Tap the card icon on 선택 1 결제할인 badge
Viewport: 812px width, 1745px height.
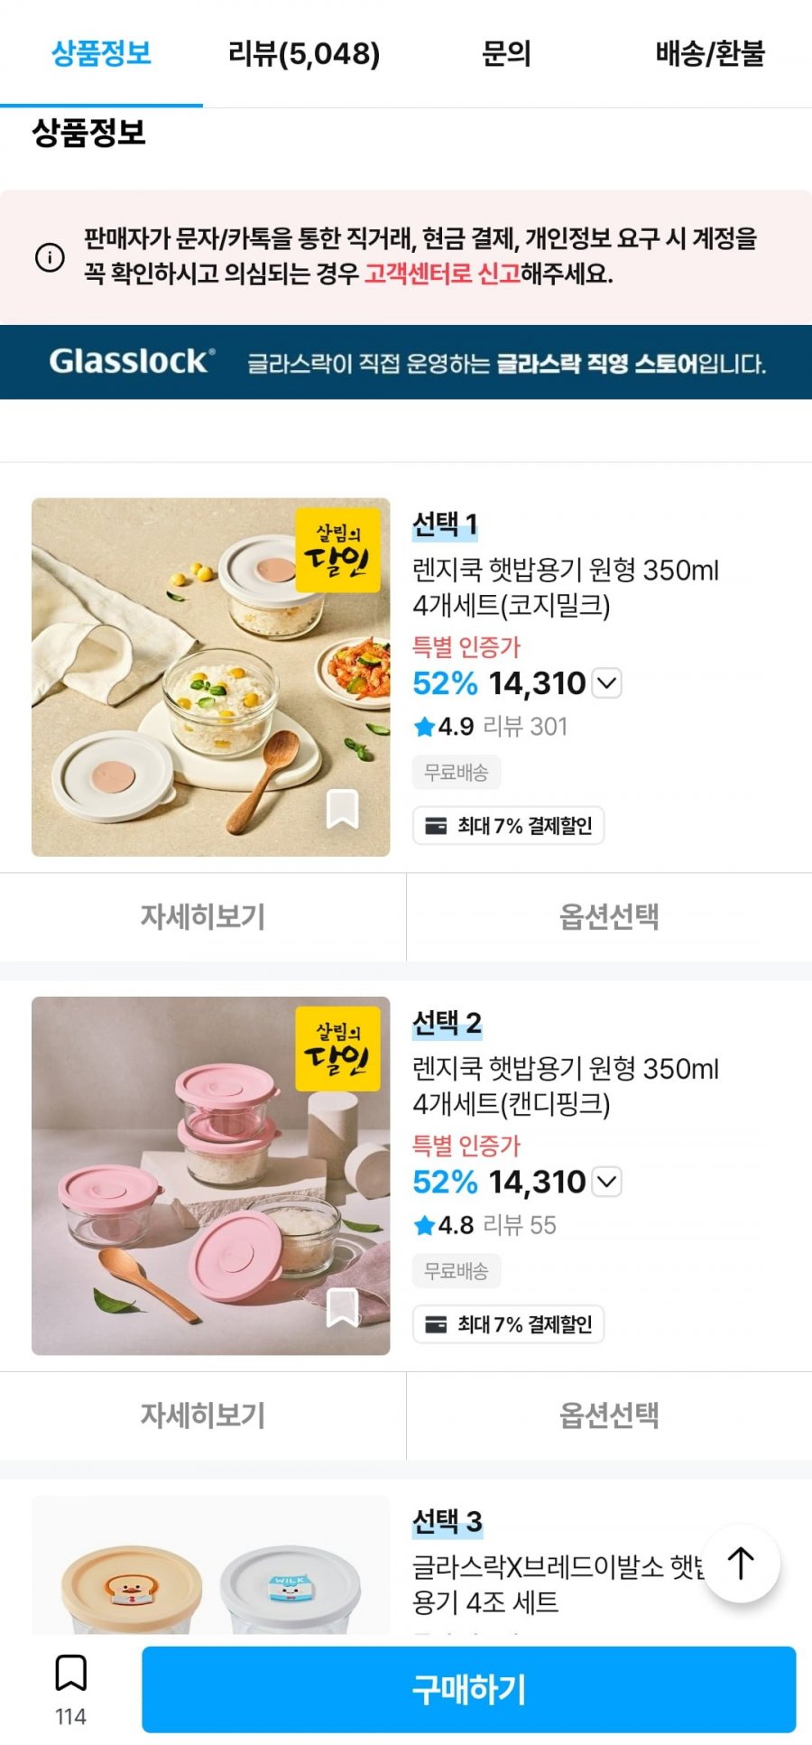(x=436, y=826)
